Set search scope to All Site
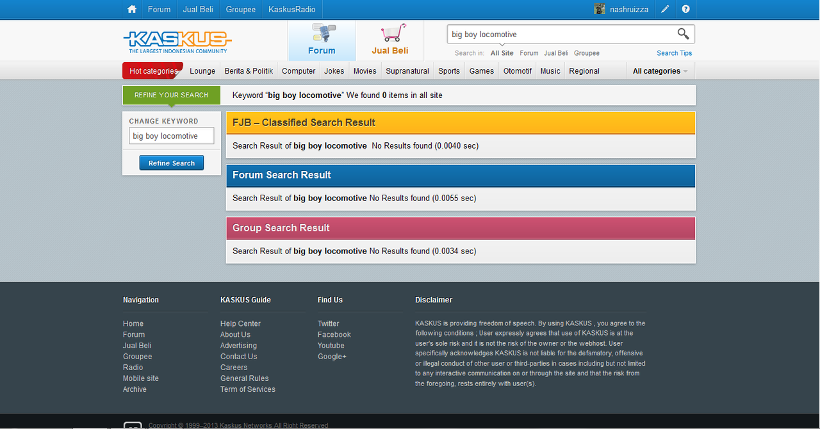This screenshot has height=429, width=820. (502, 53)
